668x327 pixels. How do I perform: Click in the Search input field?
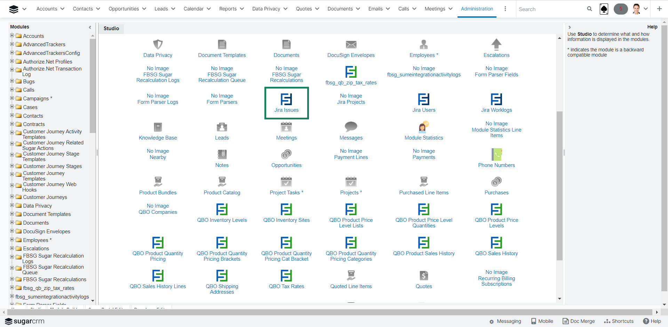550,9
